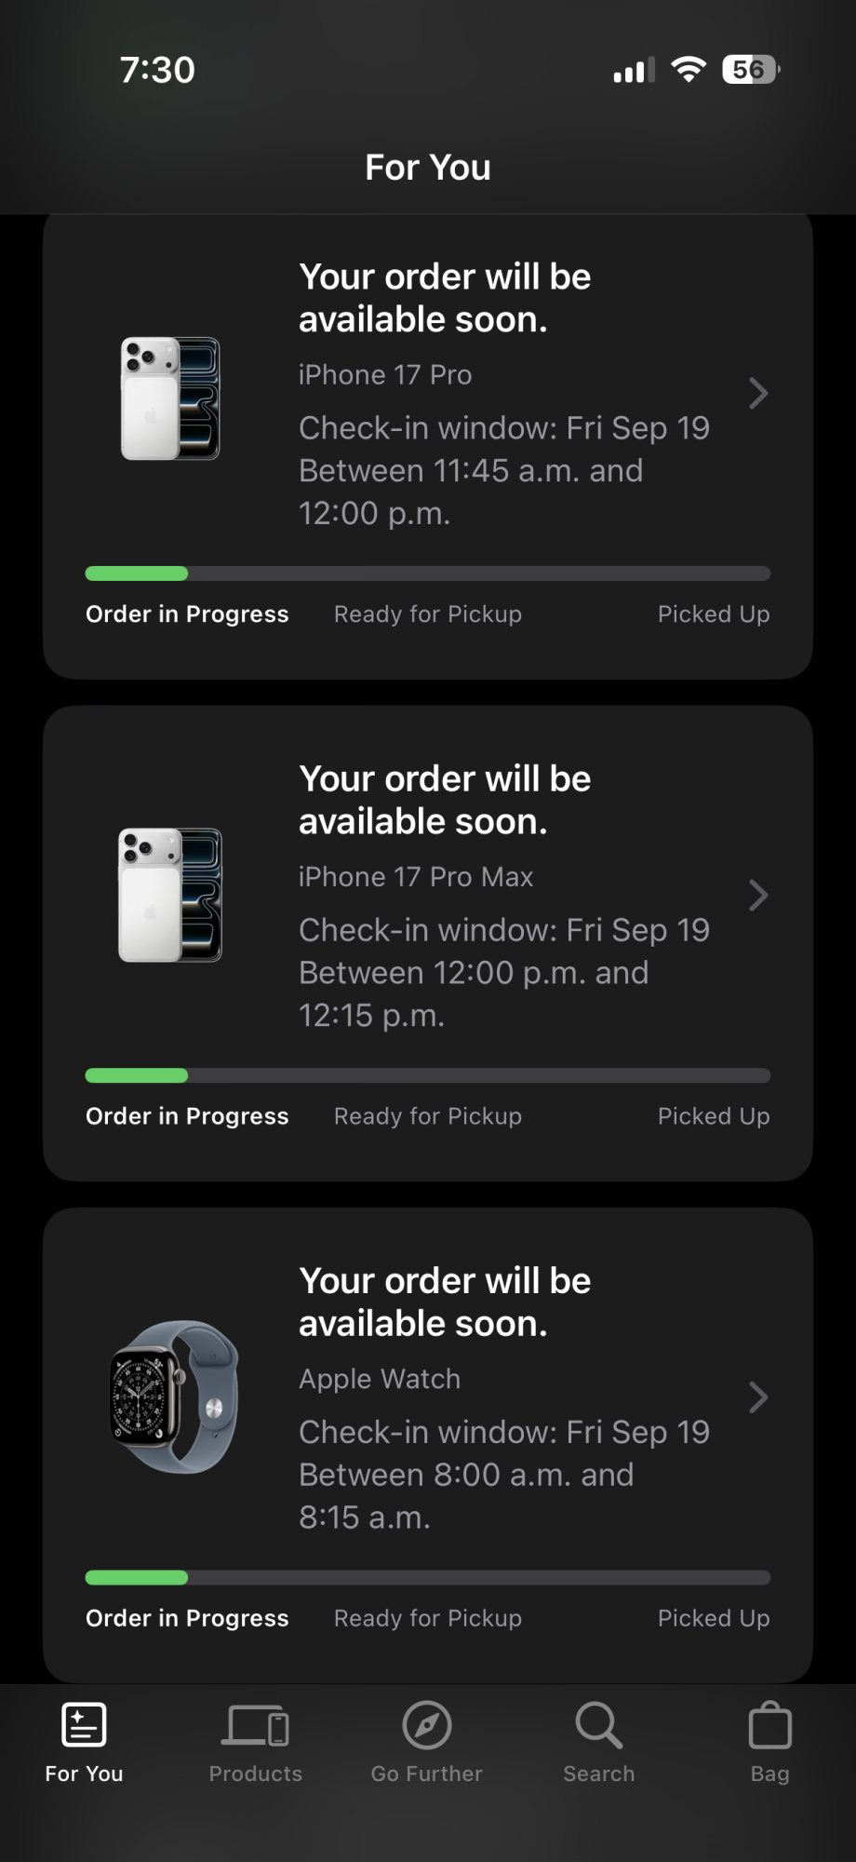Tap the For You tab icon
This screenshot has height=1862, width=856.
[x=84, y=1724]
